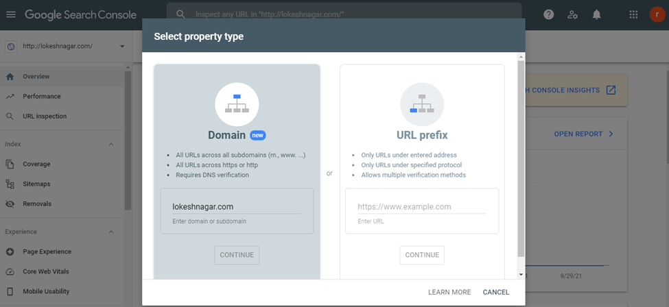Image resolution: width=669 pixels, height=307 pixels.
Task: Open Mobile Usability in the sidebar
Action: tap(62, 292)
